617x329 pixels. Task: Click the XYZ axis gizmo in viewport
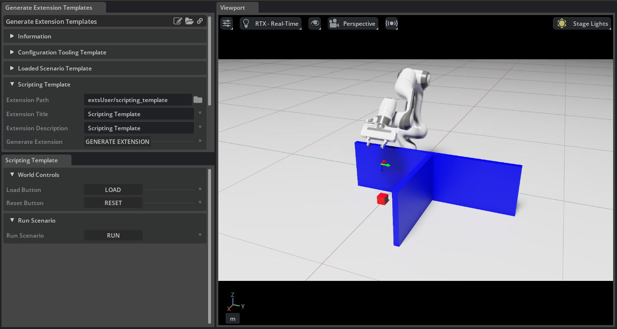coord(234,302)
